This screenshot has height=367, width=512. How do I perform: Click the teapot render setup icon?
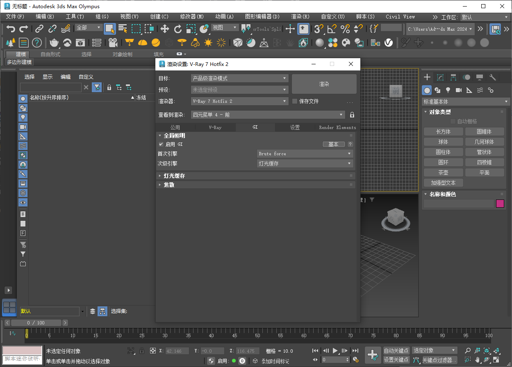point(54,43)
